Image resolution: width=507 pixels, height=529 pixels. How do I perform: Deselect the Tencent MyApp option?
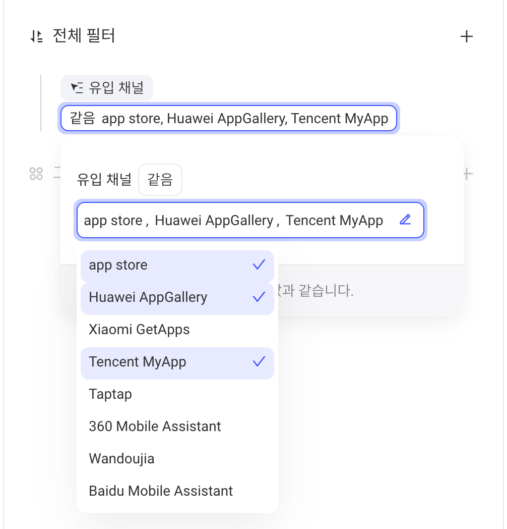tap(177, 362)
